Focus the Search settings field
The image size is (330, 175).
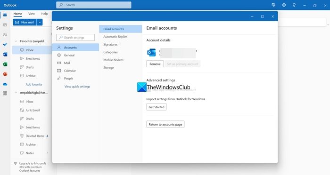coord(75,37)
